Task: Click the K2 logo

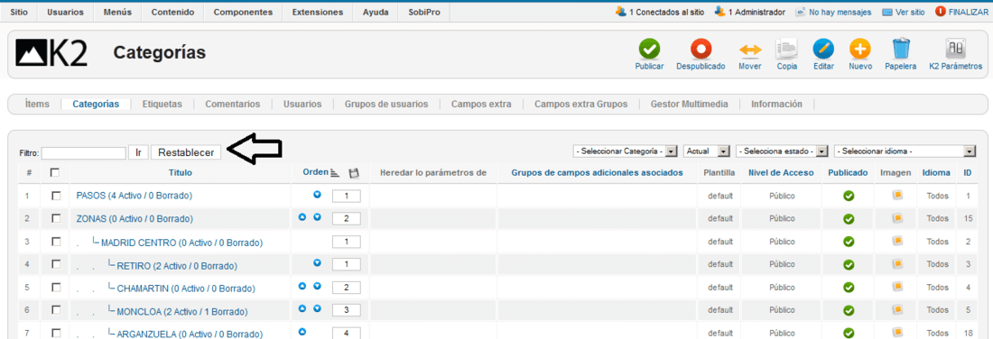Action: [52, 53]
